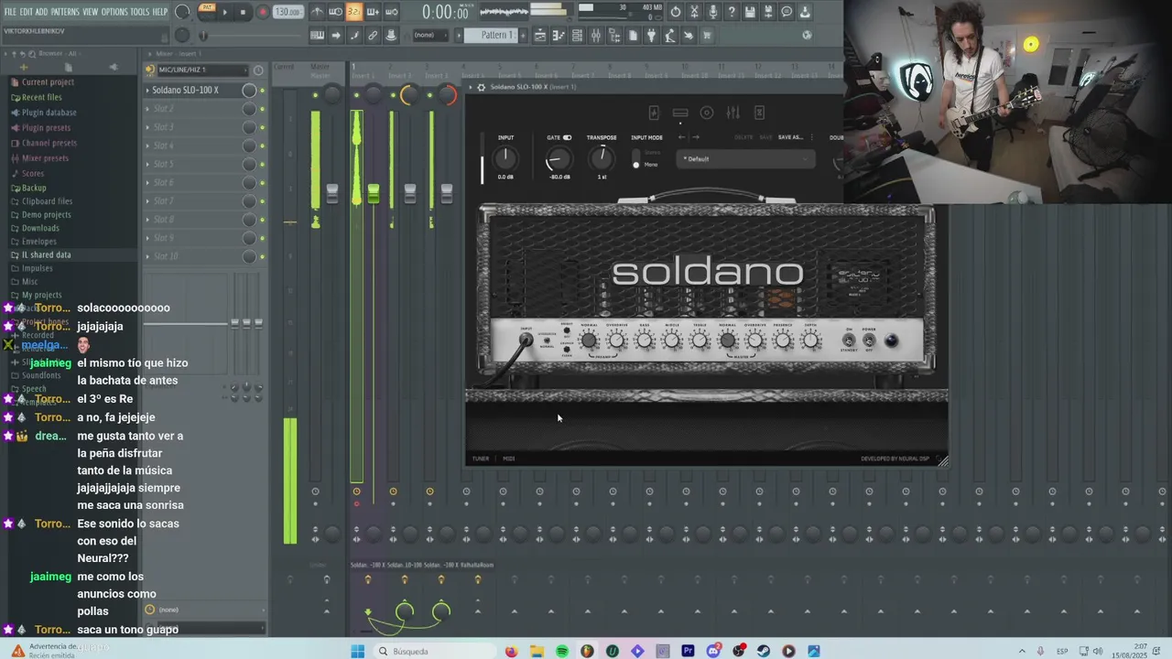Click SAVE AS... in Soldano plugin
This screenshot has height=659, width=1172.
click(x=790, y=137)
